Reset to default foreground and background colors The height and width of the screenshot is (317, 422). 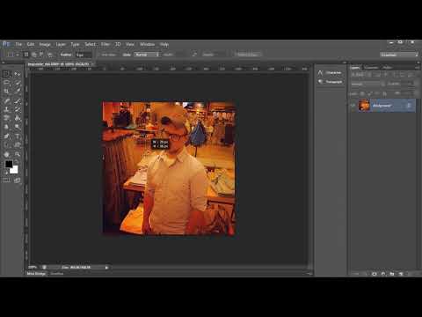[6, 173]
